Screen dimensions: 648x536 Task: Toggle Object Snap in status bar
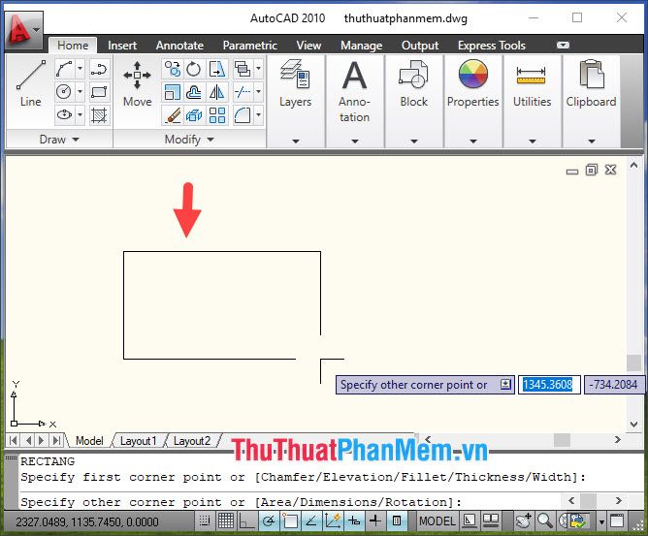(x=290, y=520)
